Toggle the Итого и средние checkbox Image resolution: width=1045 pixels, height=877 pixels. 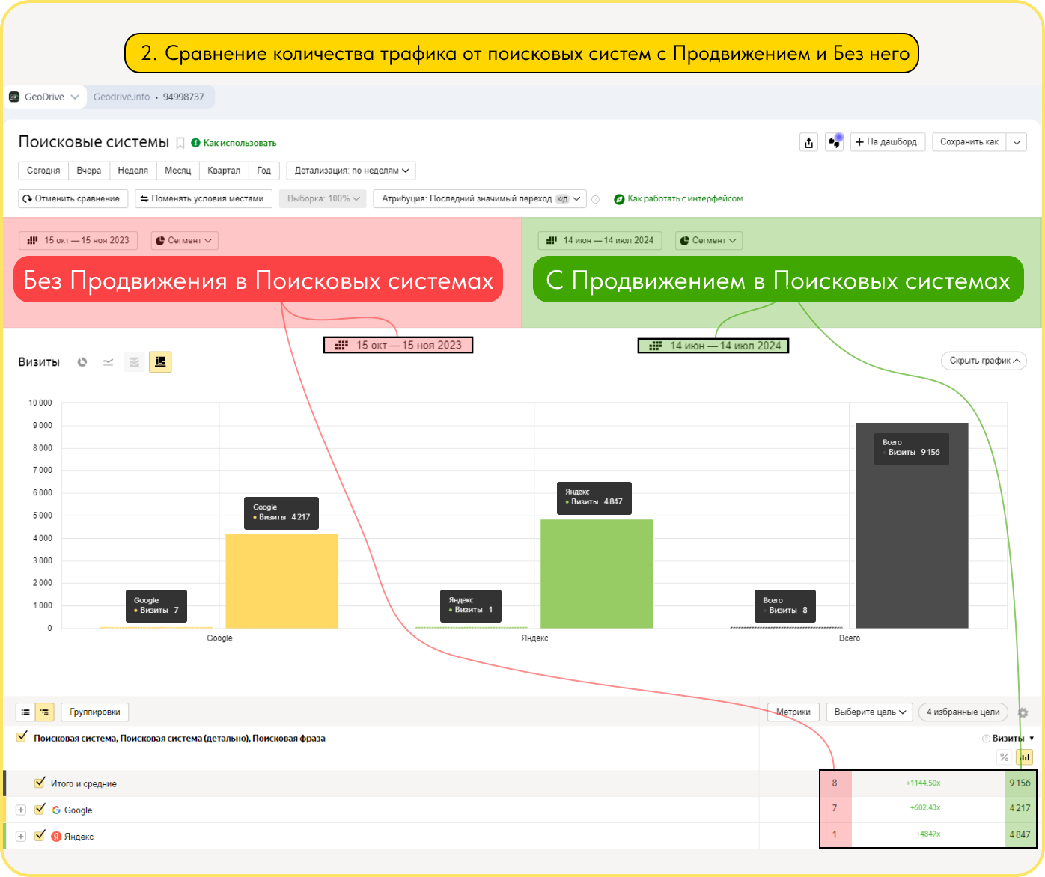[x=40, y=783]
